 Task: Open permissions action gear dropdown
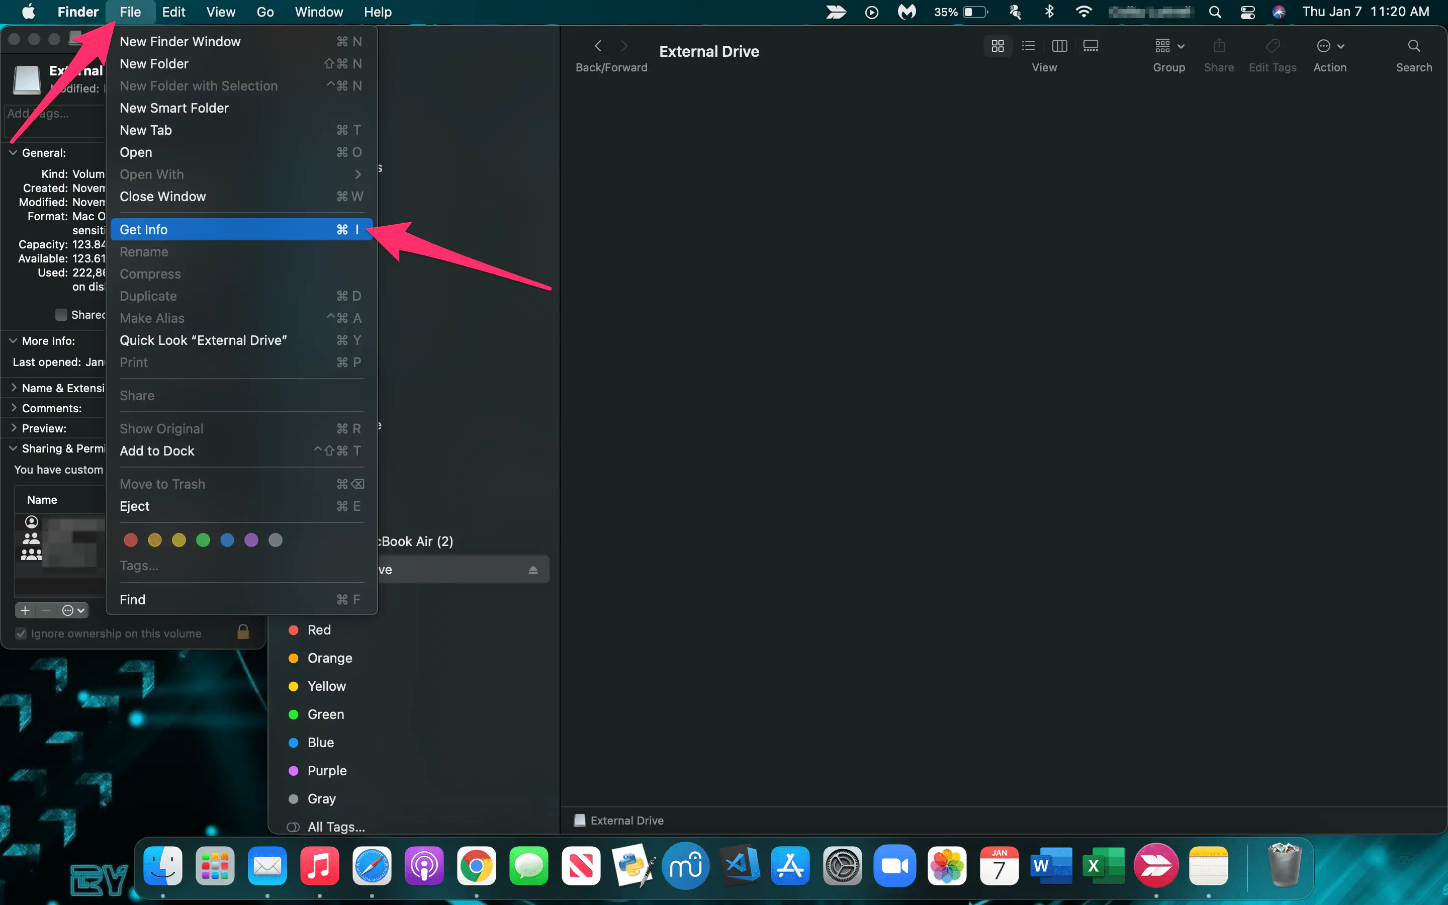click(73, 610)
